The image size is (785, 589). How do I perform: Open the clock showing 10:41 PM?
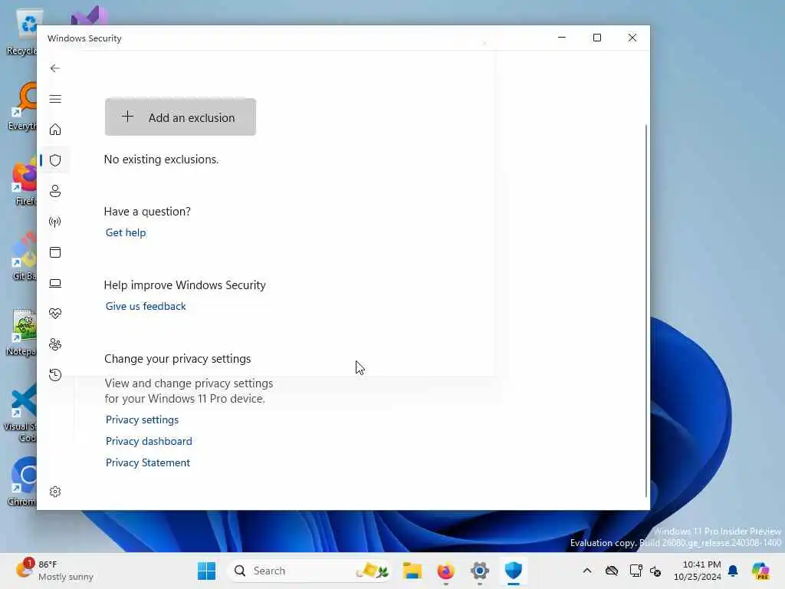click(698, 571)
